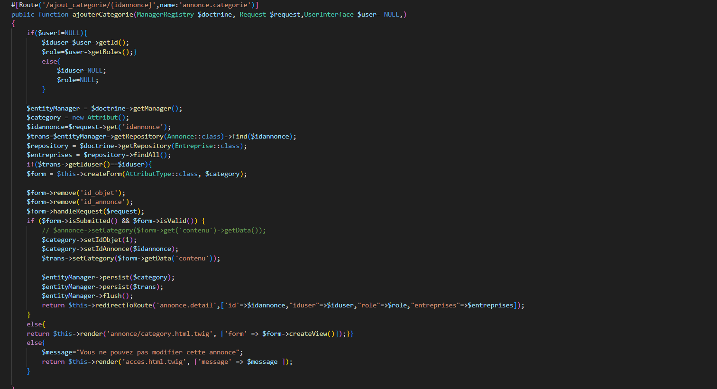Click the createView() method call

click(x=312, y=333)
